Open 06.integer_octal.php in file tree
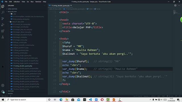Screen dimensions: 182x102 (20, 37)
